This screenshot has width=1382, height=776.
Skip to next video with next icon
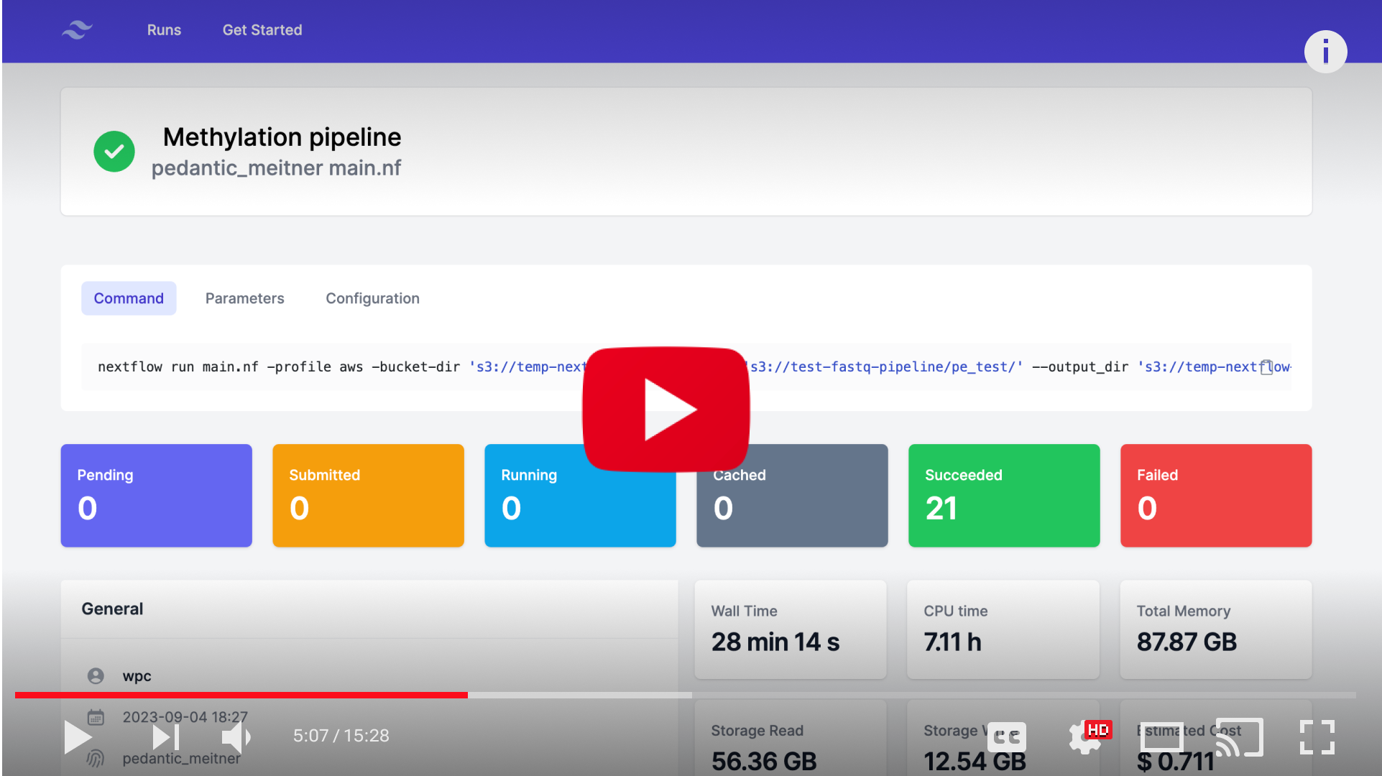(x=165, y=737)
